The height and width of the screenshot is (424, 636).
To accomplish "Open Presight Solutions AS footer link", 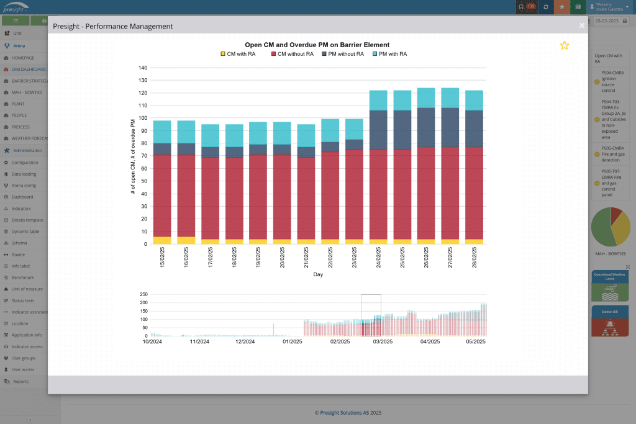I will 344,413.
